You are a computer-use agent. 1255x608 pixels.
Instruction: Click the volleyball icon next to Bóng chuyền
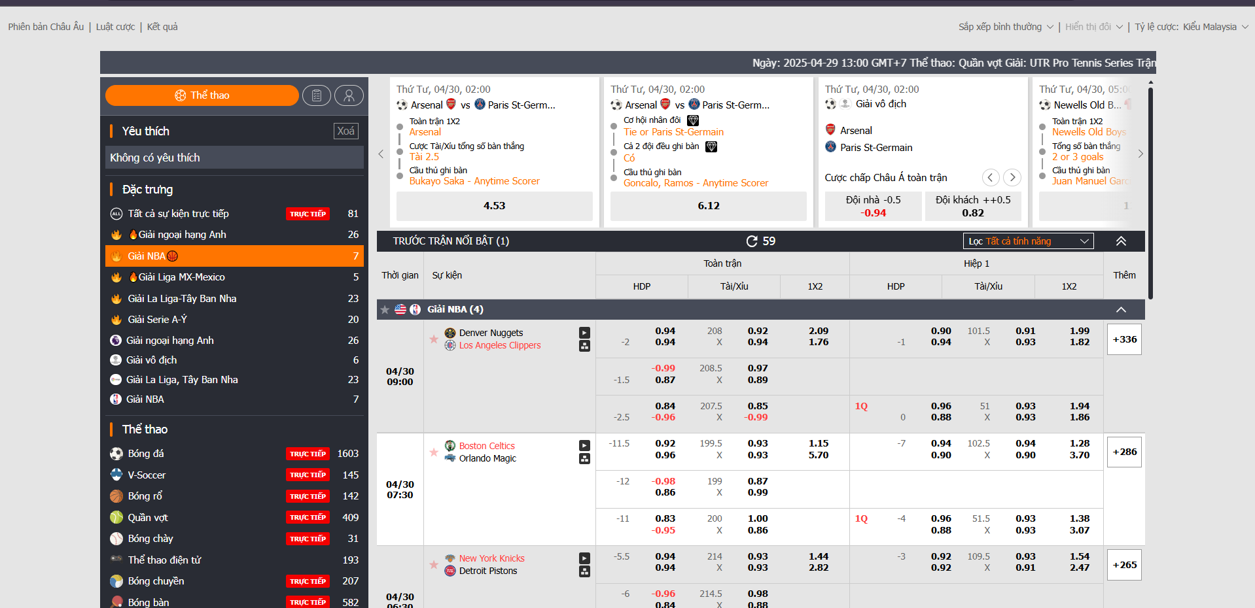coord(116,581)
